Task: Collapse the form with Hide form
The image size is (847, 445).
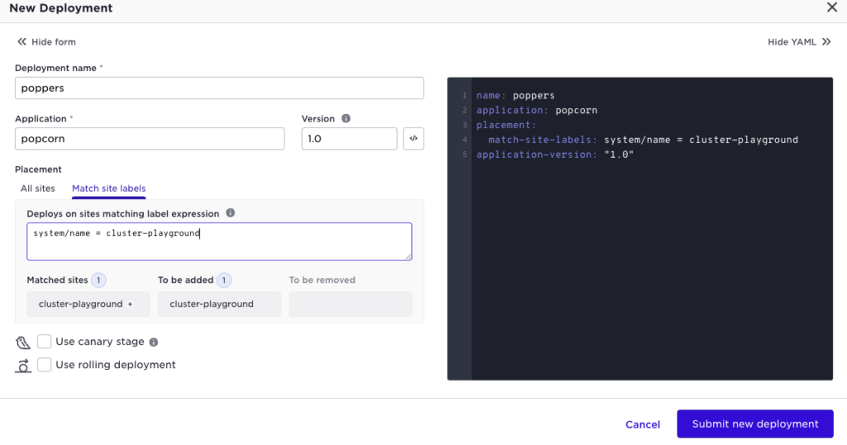Action: pos(46,41)
